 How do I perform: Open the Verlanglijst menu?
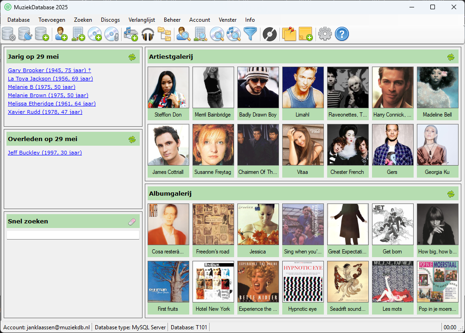point(142,20)
